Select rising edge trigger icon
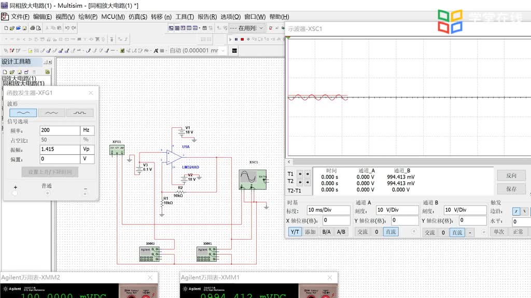The height and width of the screenshot is (298, 531). 516,211
